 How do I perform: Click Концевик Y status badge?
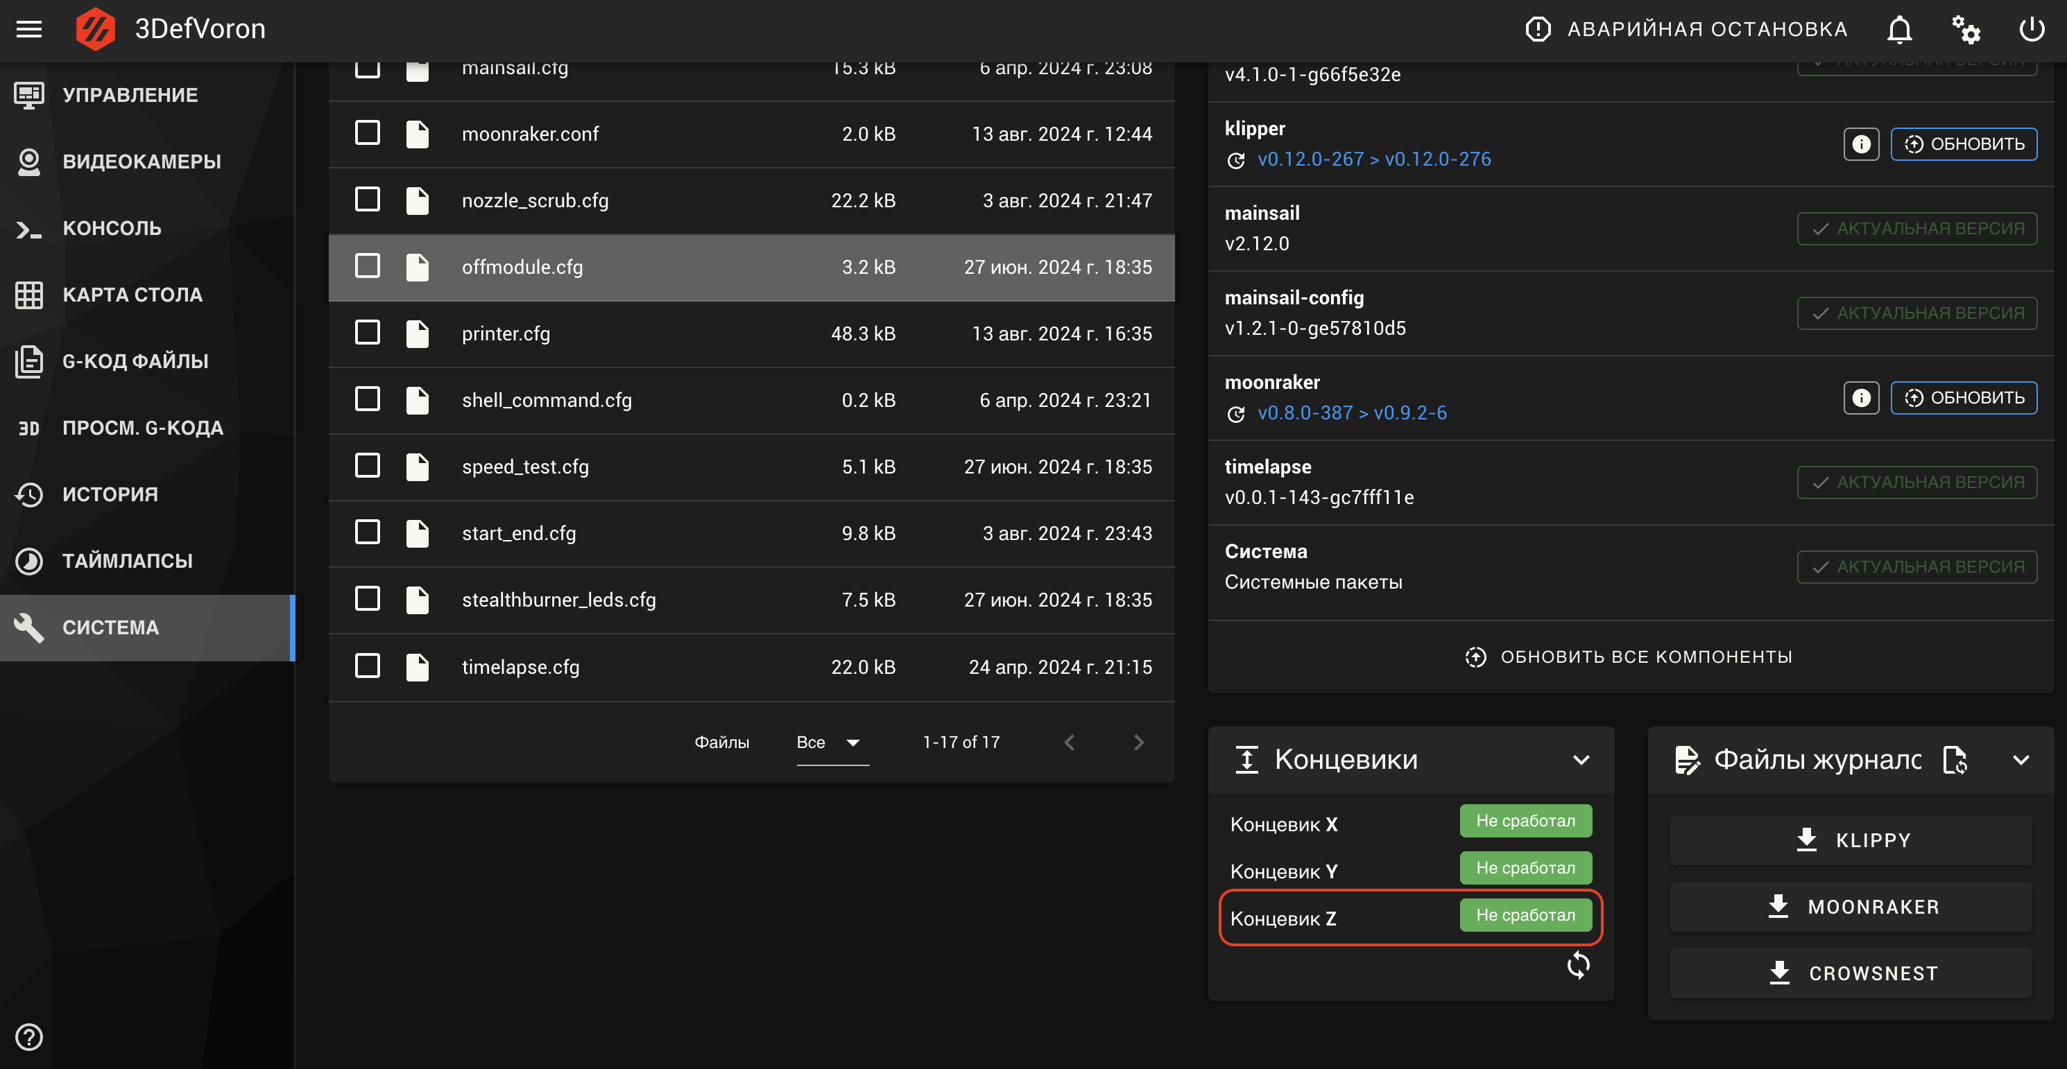click(1525, 868)
